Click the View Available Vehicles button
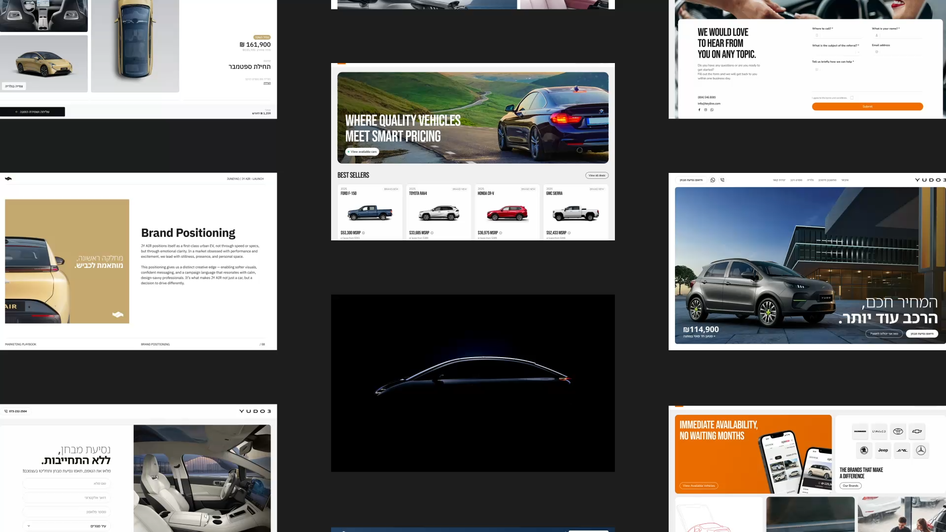946x532 pixels. (x=699, y=486)
